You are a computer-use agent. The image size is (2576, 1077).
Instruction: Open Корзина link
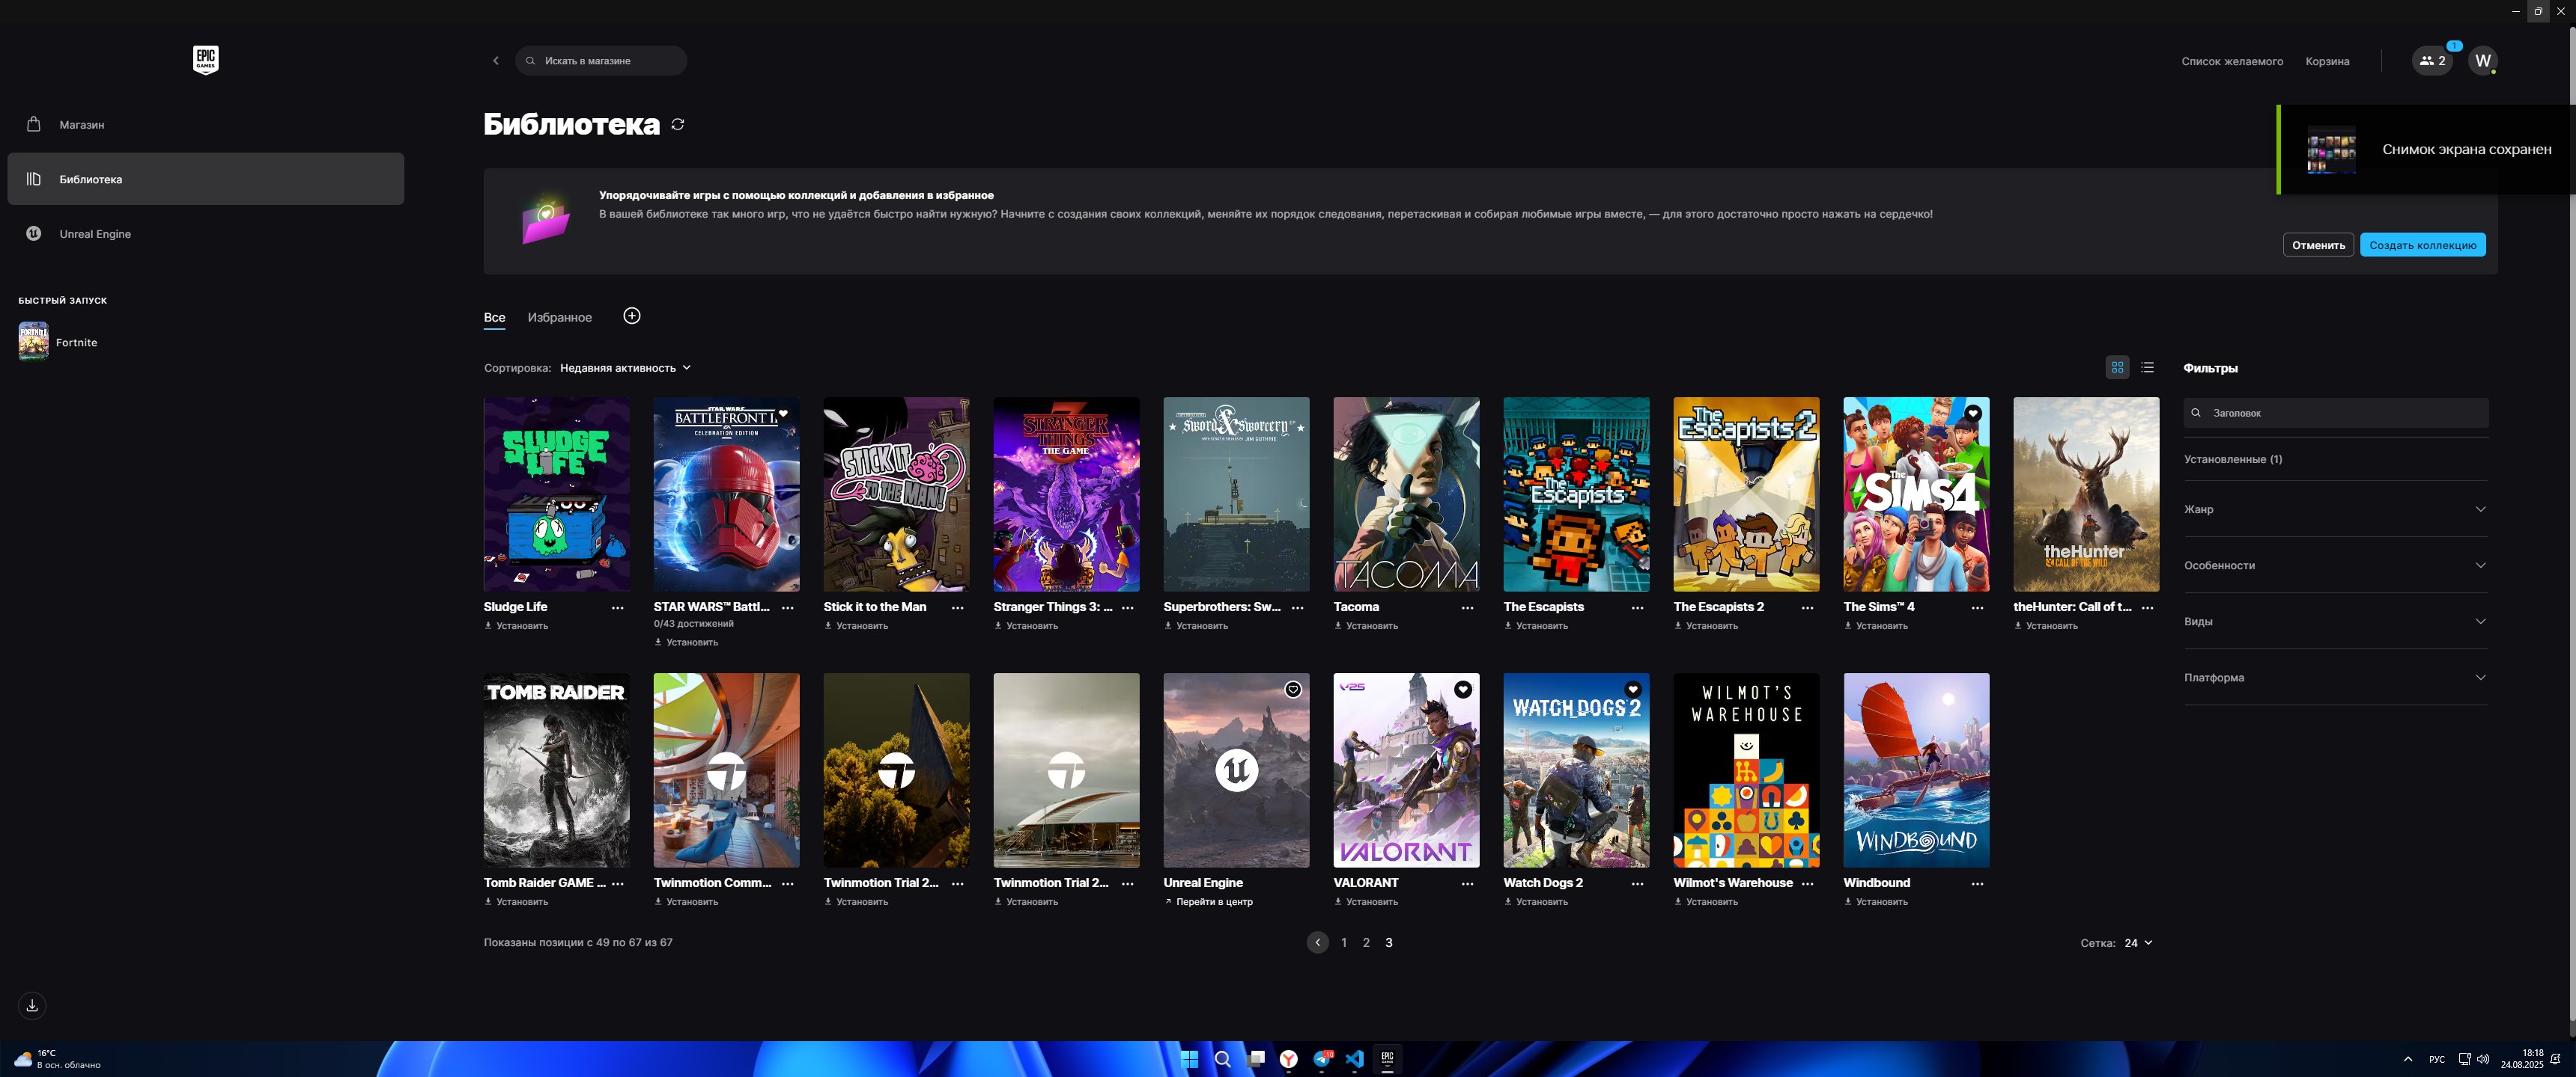point(2327,61)
